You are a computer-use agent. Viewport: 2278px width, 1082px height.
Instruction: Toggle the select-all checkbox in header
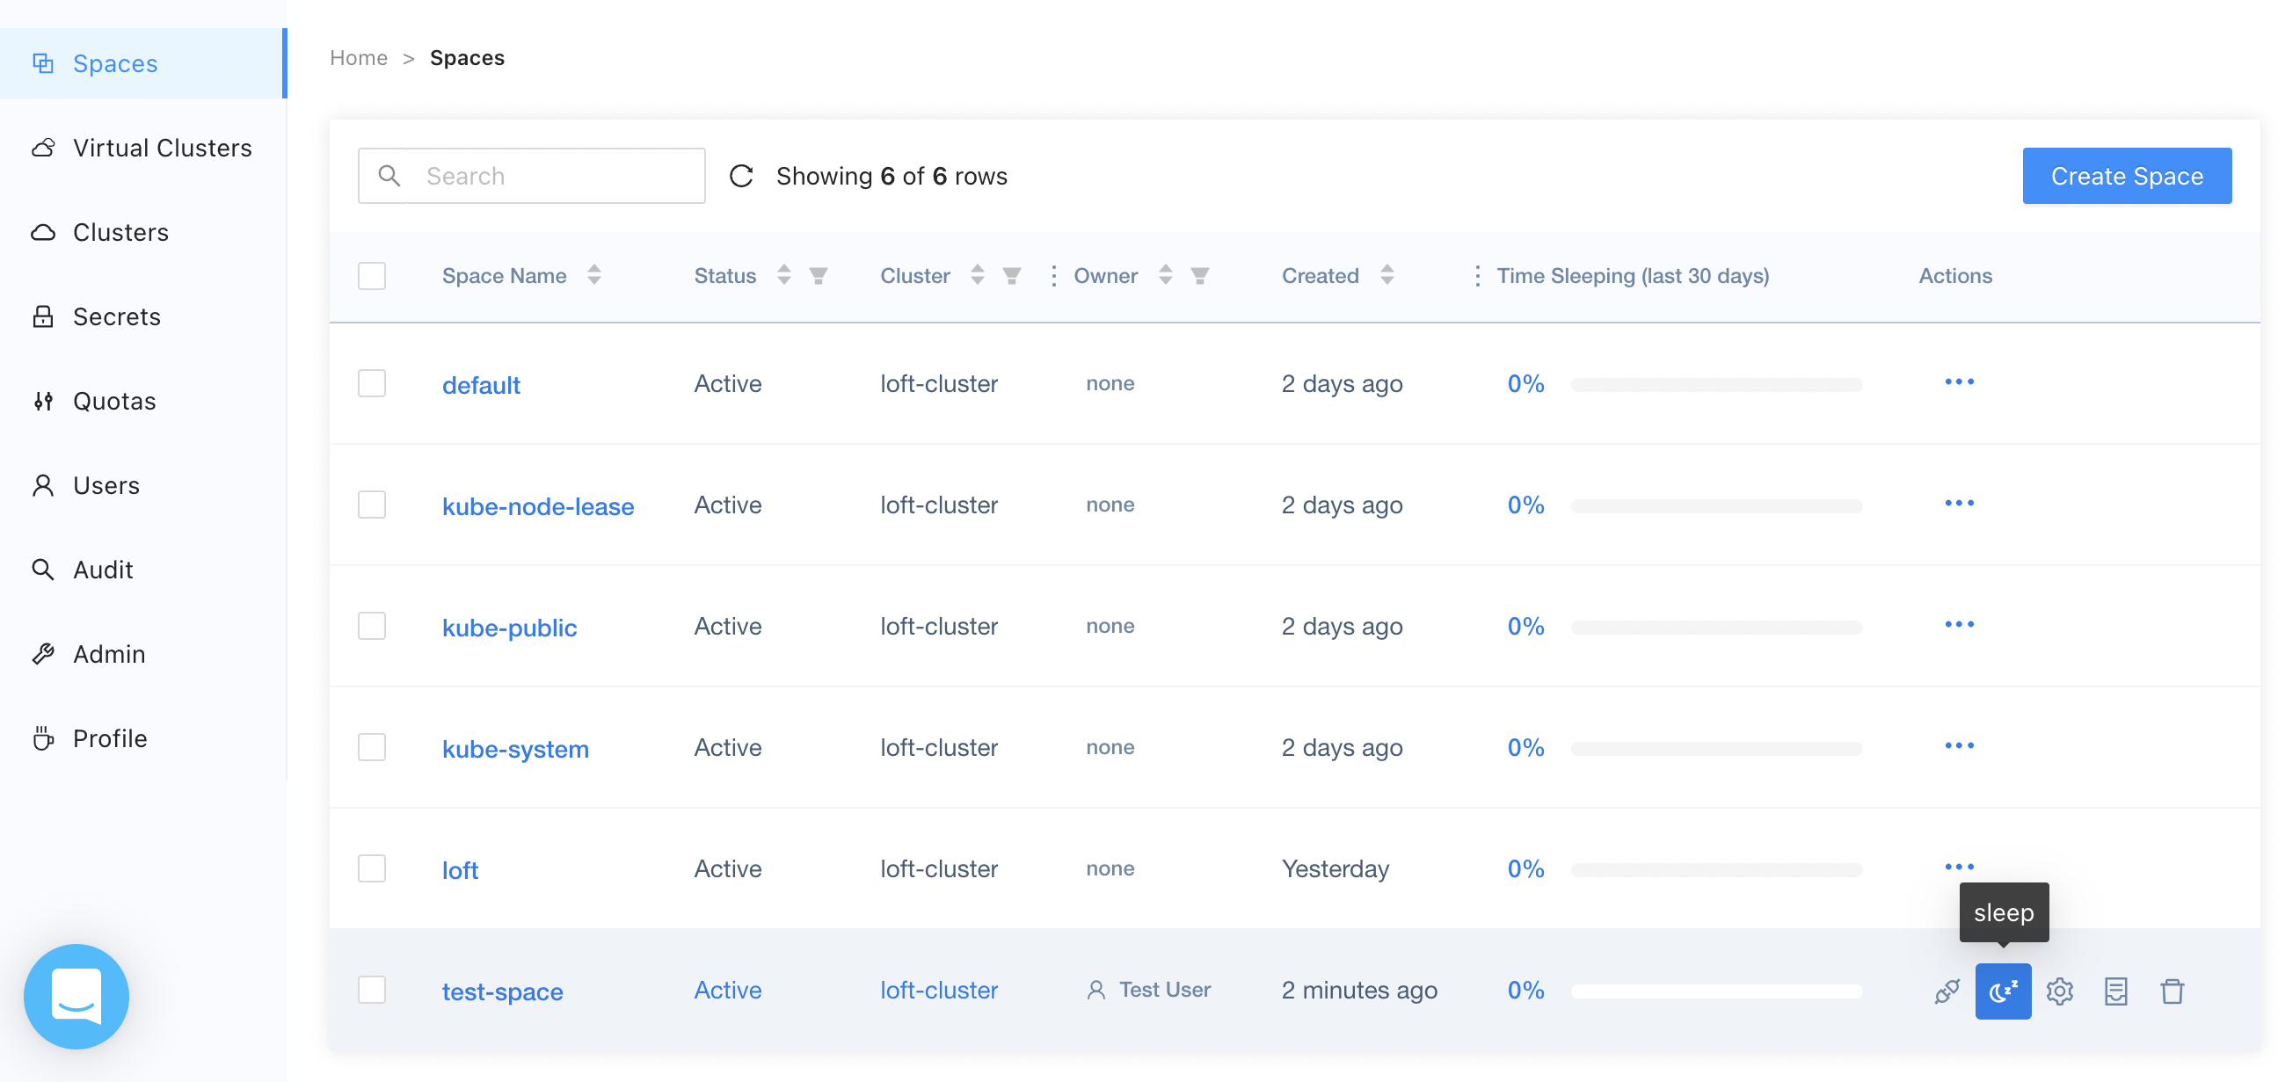[371, 276]
